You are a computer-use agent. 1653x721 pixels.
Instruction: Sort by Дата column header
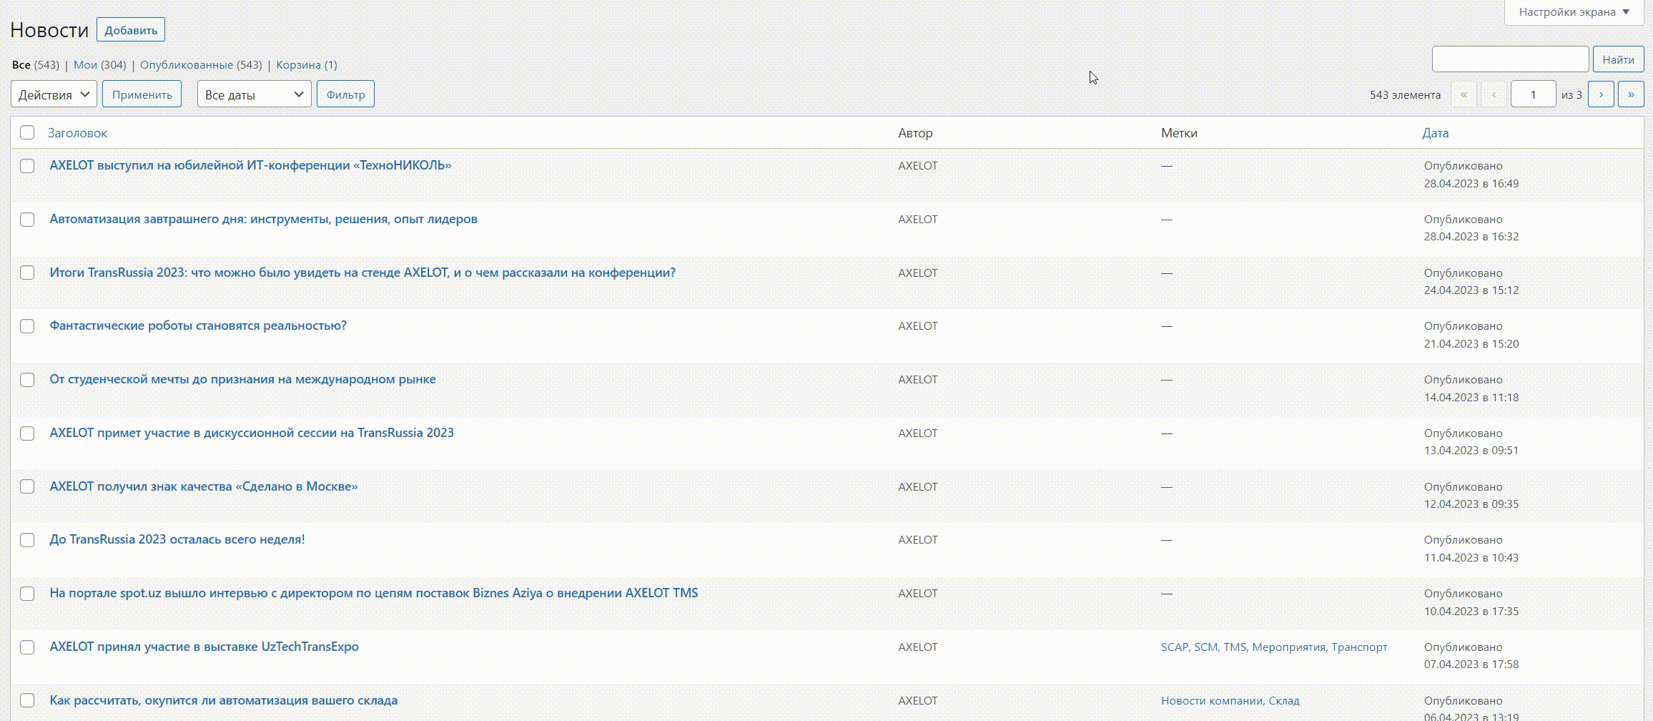click(x=1436, y=133)
